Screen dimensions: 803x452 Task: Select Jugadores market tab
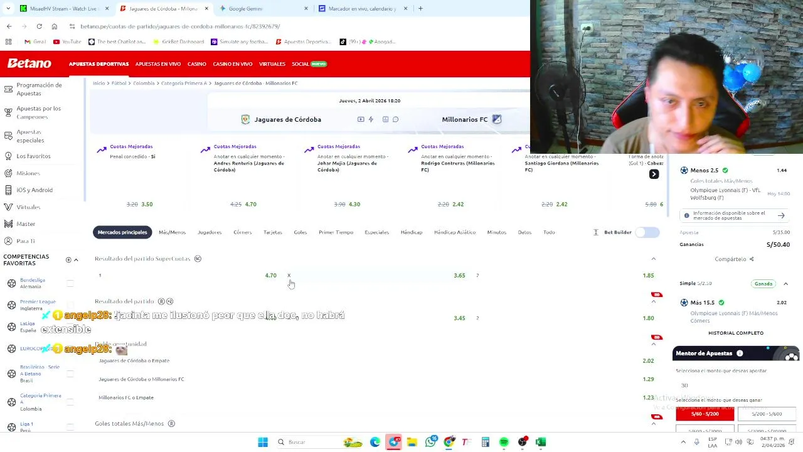(210, 232)
